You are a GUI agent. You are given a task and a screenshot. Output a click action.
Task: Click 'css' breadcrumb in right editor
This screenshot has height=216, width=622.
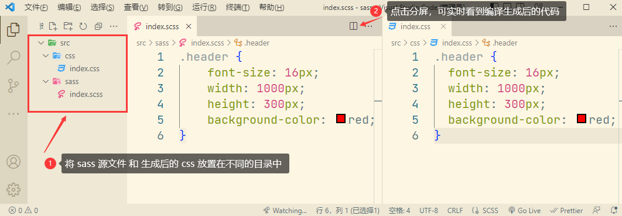[x=415, y=43]
